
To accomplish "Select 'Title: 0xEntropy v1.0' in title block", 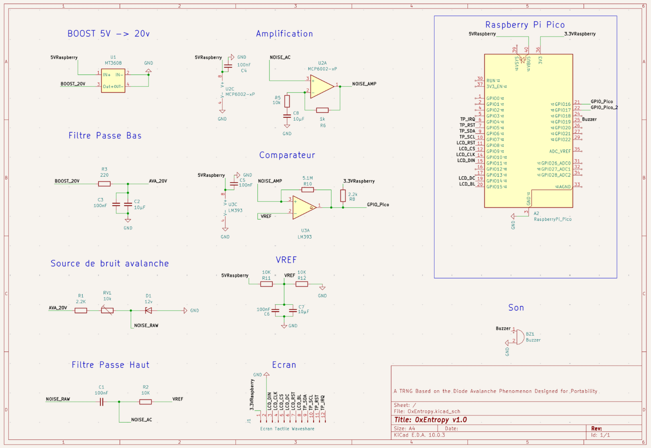I will [x=430, y=420].
